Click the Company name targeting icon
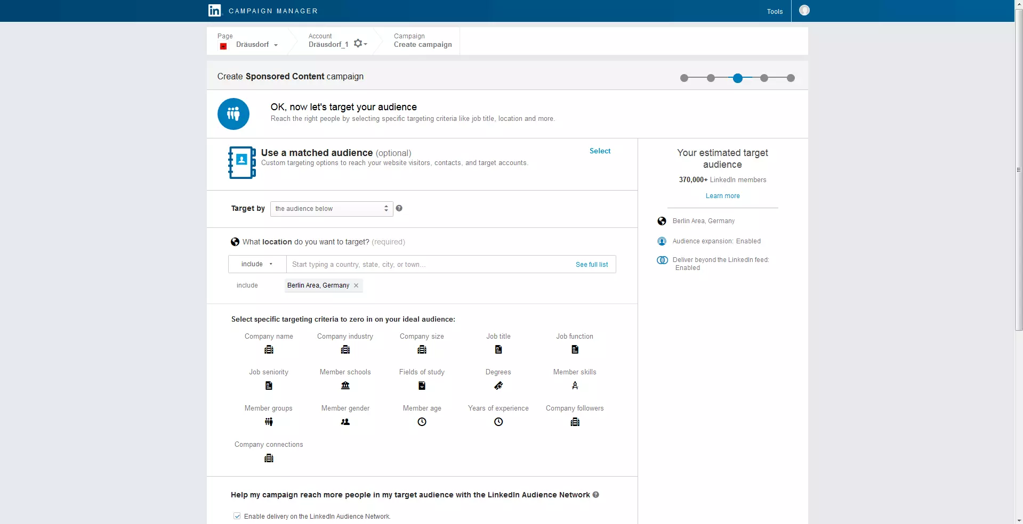The width and height of the screenshot is (1023, 524). point(269,350)
